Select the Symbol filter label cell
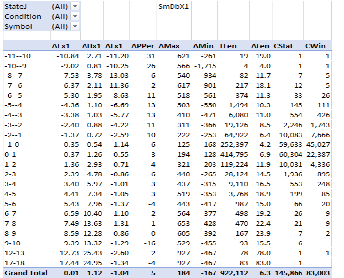Screen dimensions: 344x278 [18, 27]
